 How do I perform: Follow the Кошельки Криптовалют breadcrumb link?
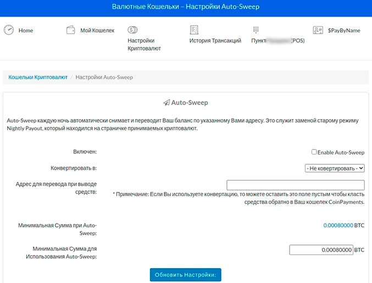click(38, 77)
